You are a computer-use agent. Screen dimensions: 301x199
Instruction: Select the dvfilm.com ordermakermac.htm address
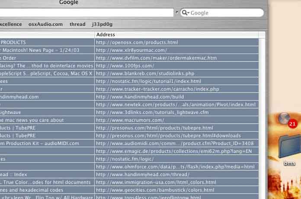[156, 58]
